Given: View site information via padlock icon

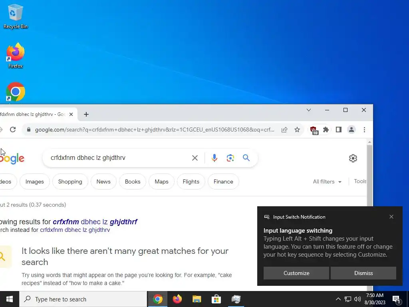Looking at the screenshot, I should pos(29,130).
